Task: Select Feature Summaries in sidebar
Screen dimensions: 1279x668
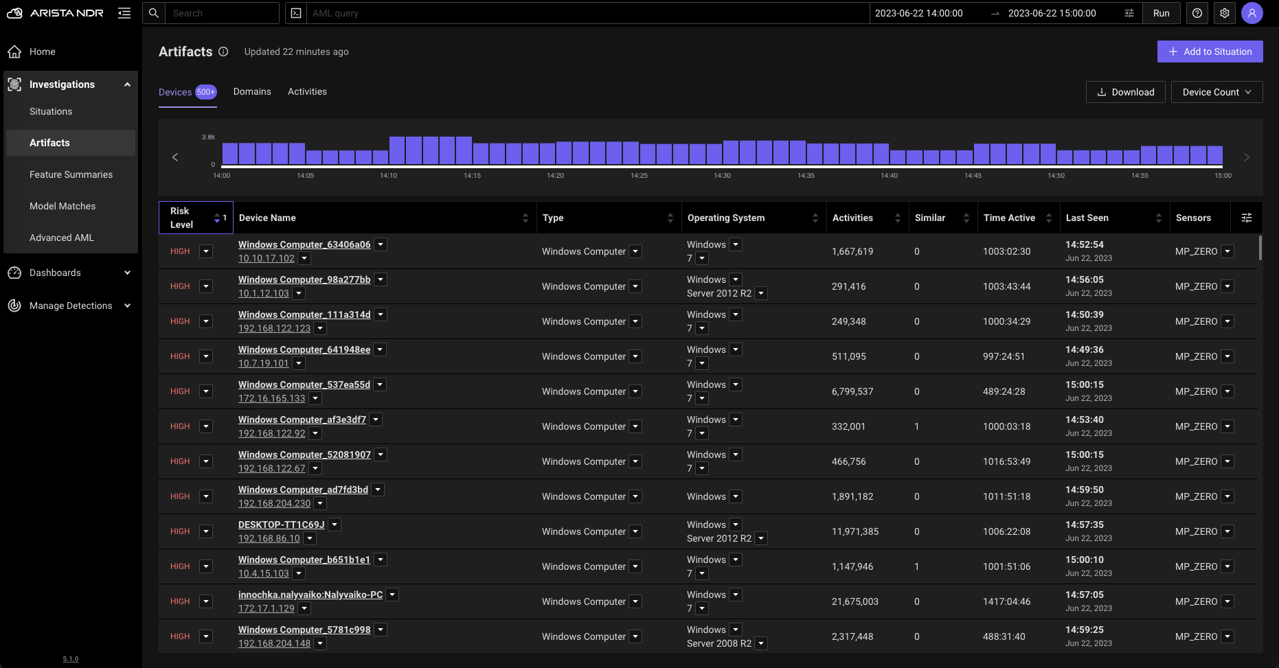Action: 71,174
